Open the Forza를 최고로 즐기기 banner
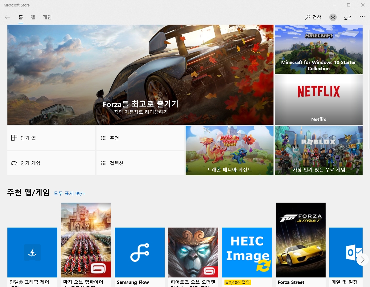Viewport: 370px width, 287px height. coord(140,75)
